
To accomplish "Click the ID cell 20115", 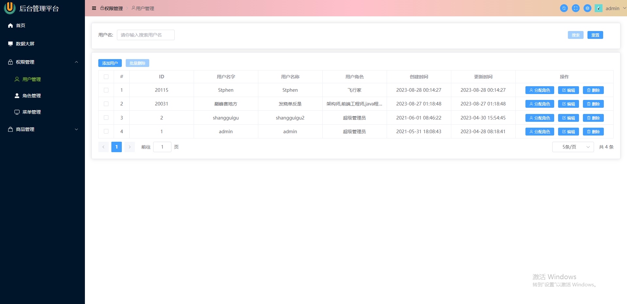I will (x=161, y=90).
